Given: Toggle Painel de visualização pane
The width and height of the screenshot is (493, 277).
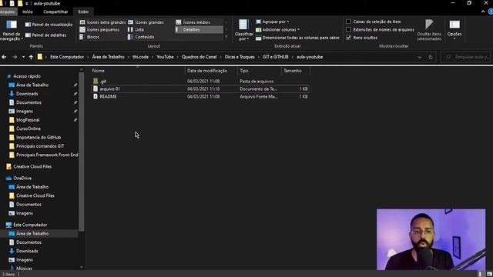Looking at the screenshot, I should [49, 25].
